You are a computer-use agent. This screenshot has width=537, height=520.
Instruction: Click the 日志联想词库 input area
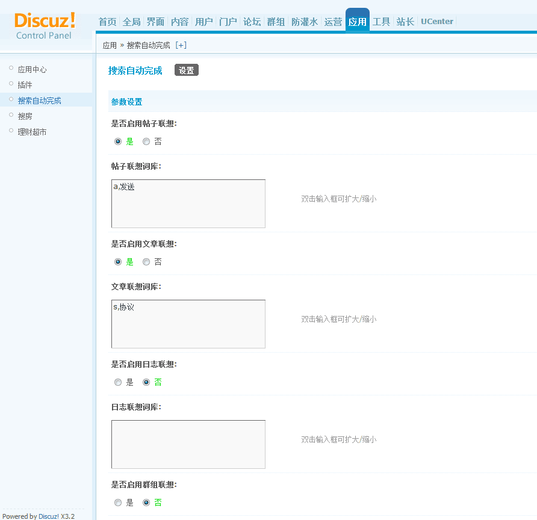[x=188, y=444]
